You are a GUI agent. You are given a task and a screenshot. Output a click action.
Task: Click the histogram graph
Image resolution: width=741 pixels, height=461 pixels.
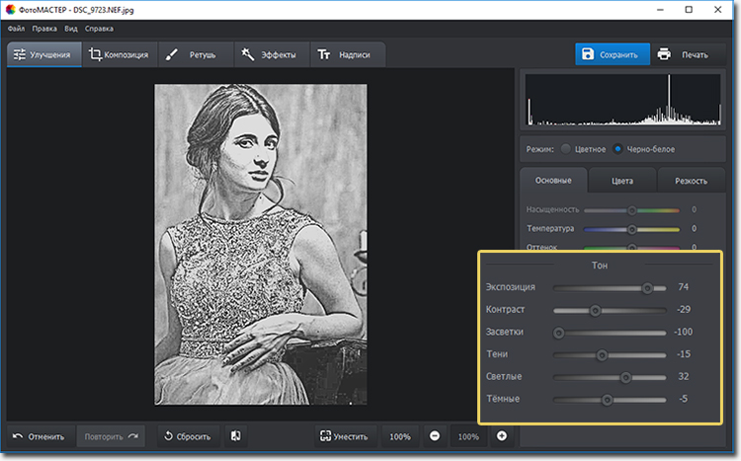click(x=622, y=102)
